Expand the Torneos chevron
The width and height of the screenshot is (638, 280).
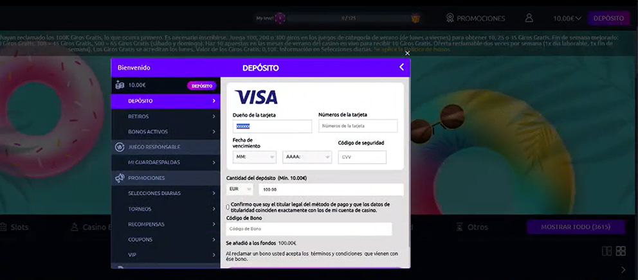[x=214, y=209]
